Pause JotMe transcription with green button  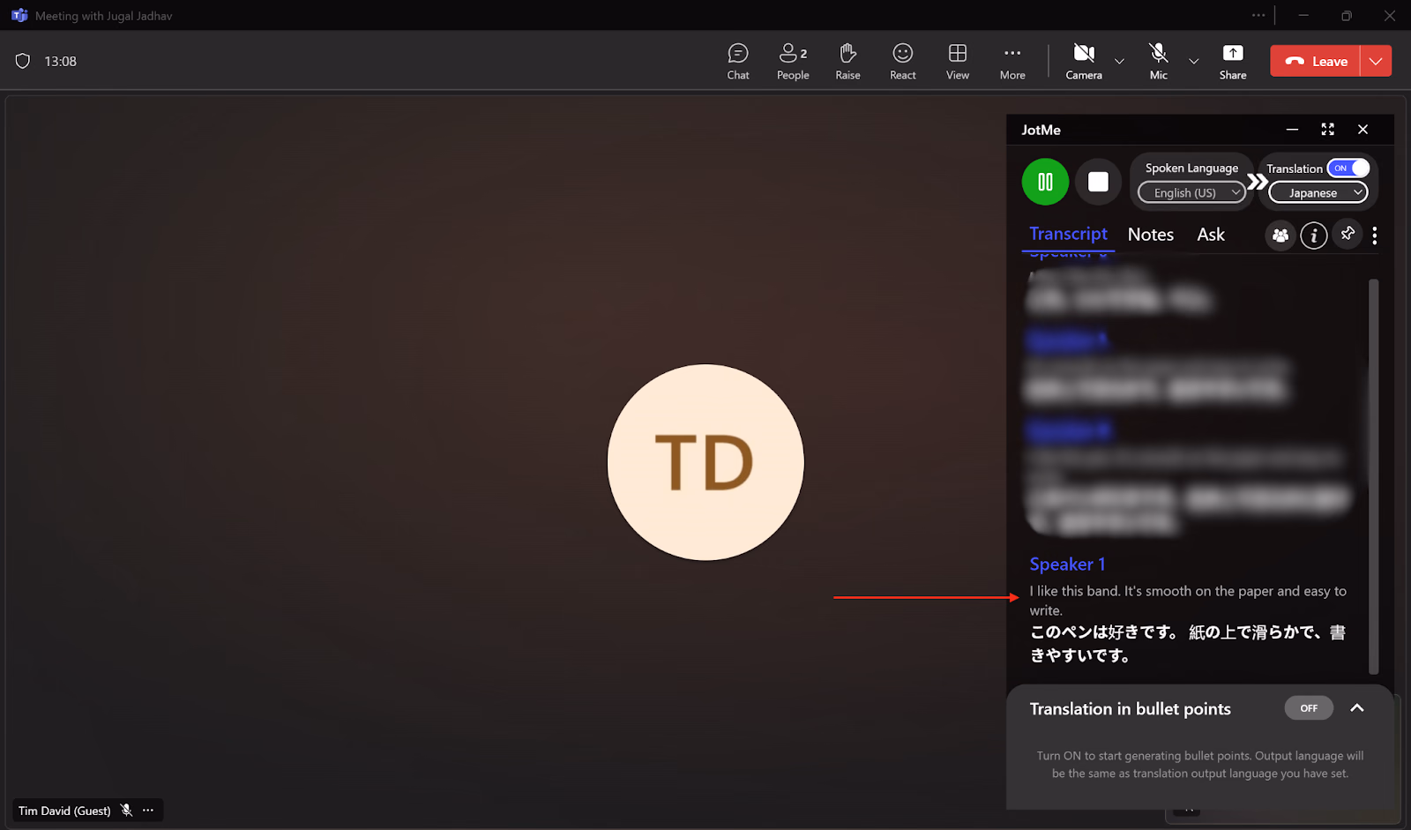point(1045,182)
